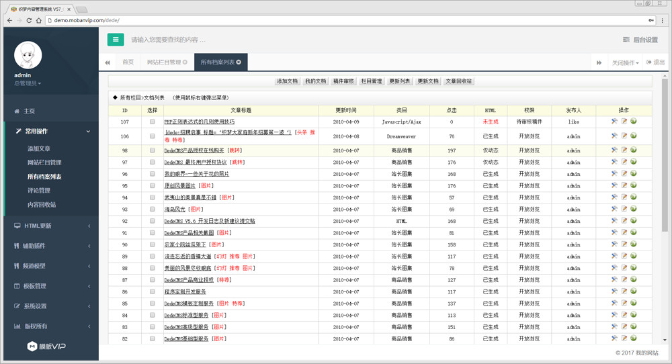The width and height of the screenshot is (672, 364).
Task: Click the pencil edit icon in row ID 89
Action: coord(624,256)
